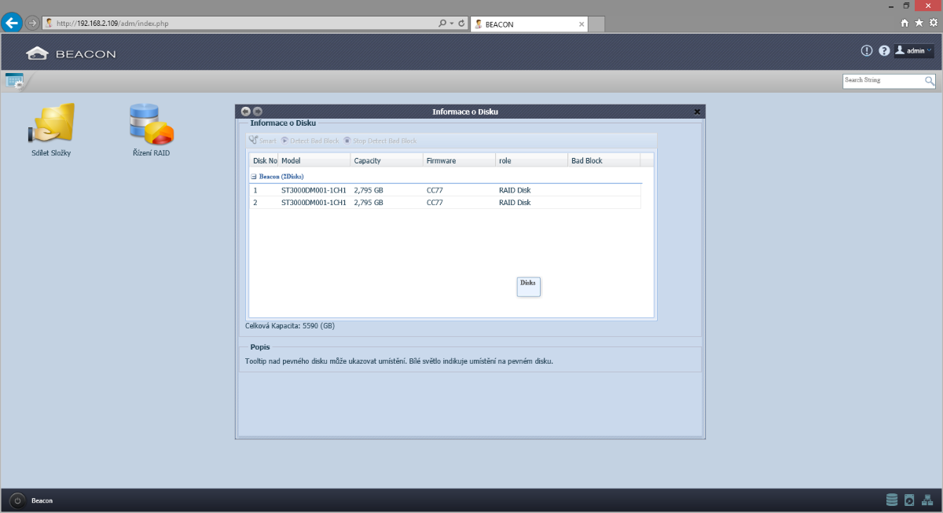This screenshot has height=513, width=943.
Task: Click the RAID database status icon in footer
Action: pos(891,500)
